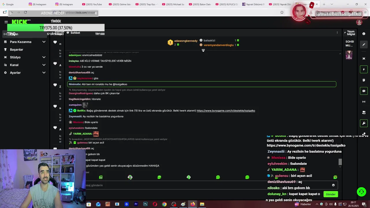Open the Başarılar sidebar item
This screenshot has height=208, width=370.
(25, 50)
